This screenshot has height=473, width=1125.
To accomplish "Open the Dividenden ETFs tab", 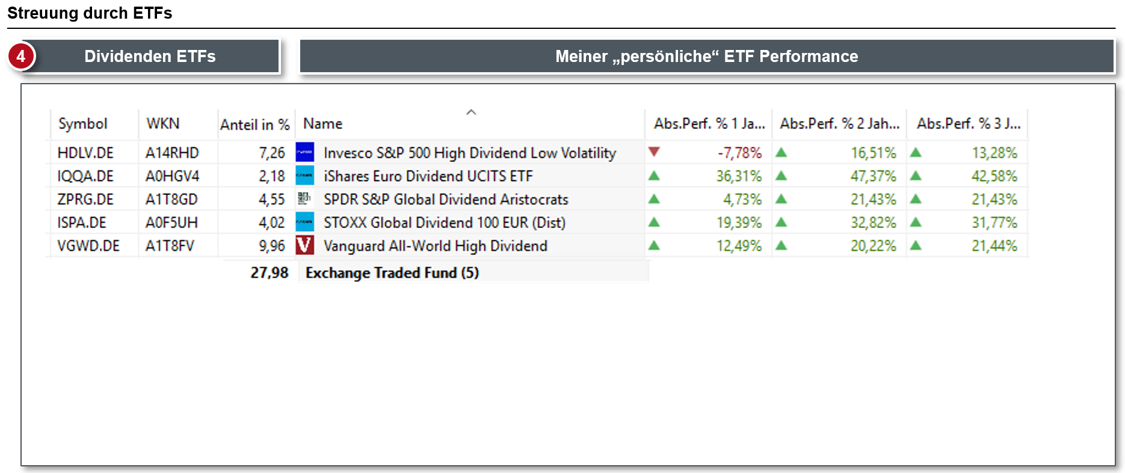I will (x=150, y=57).
